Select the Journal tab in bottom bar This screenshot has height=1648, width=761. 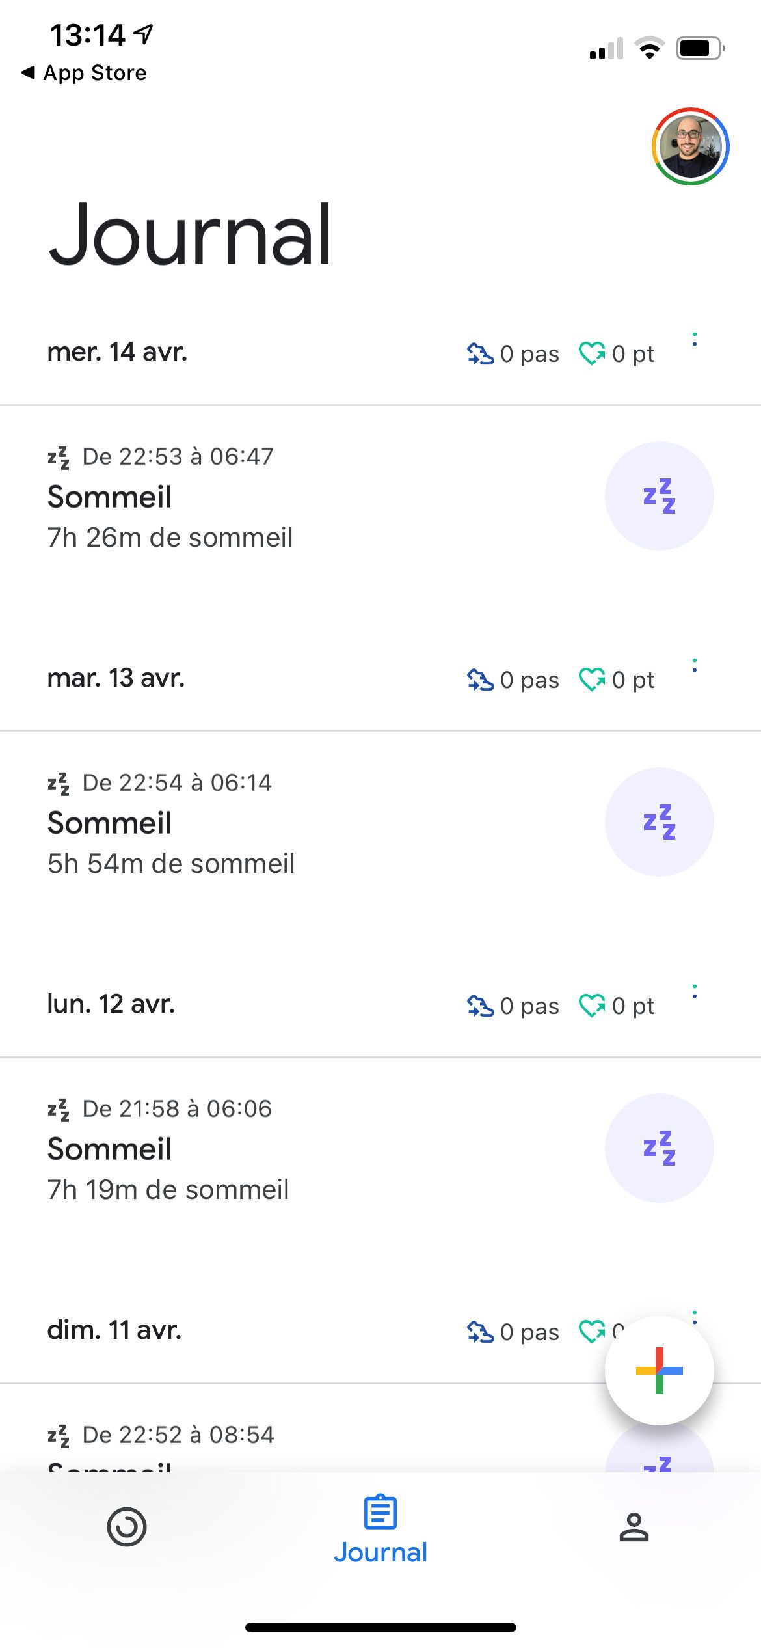pos(380,1530)
